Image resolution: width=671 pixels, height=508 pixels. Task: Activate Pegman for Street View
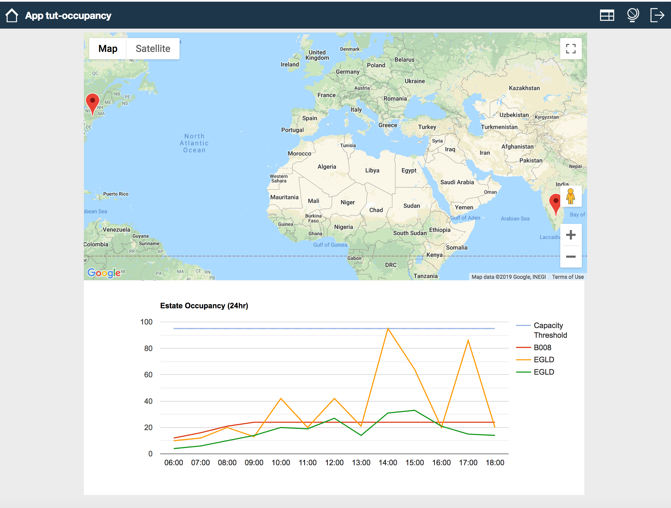point(571,196)
